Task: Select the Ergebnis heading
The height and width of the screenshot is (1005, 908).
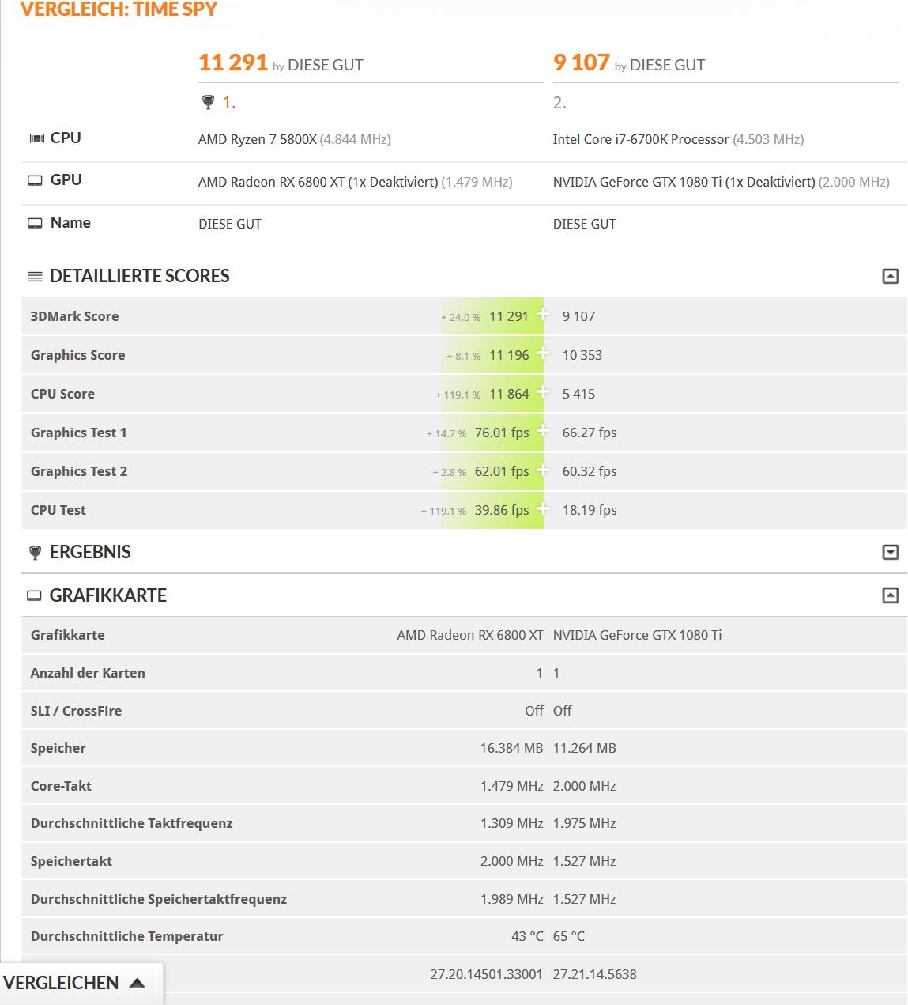Action: pyautogui.click(x=90, y=552)
